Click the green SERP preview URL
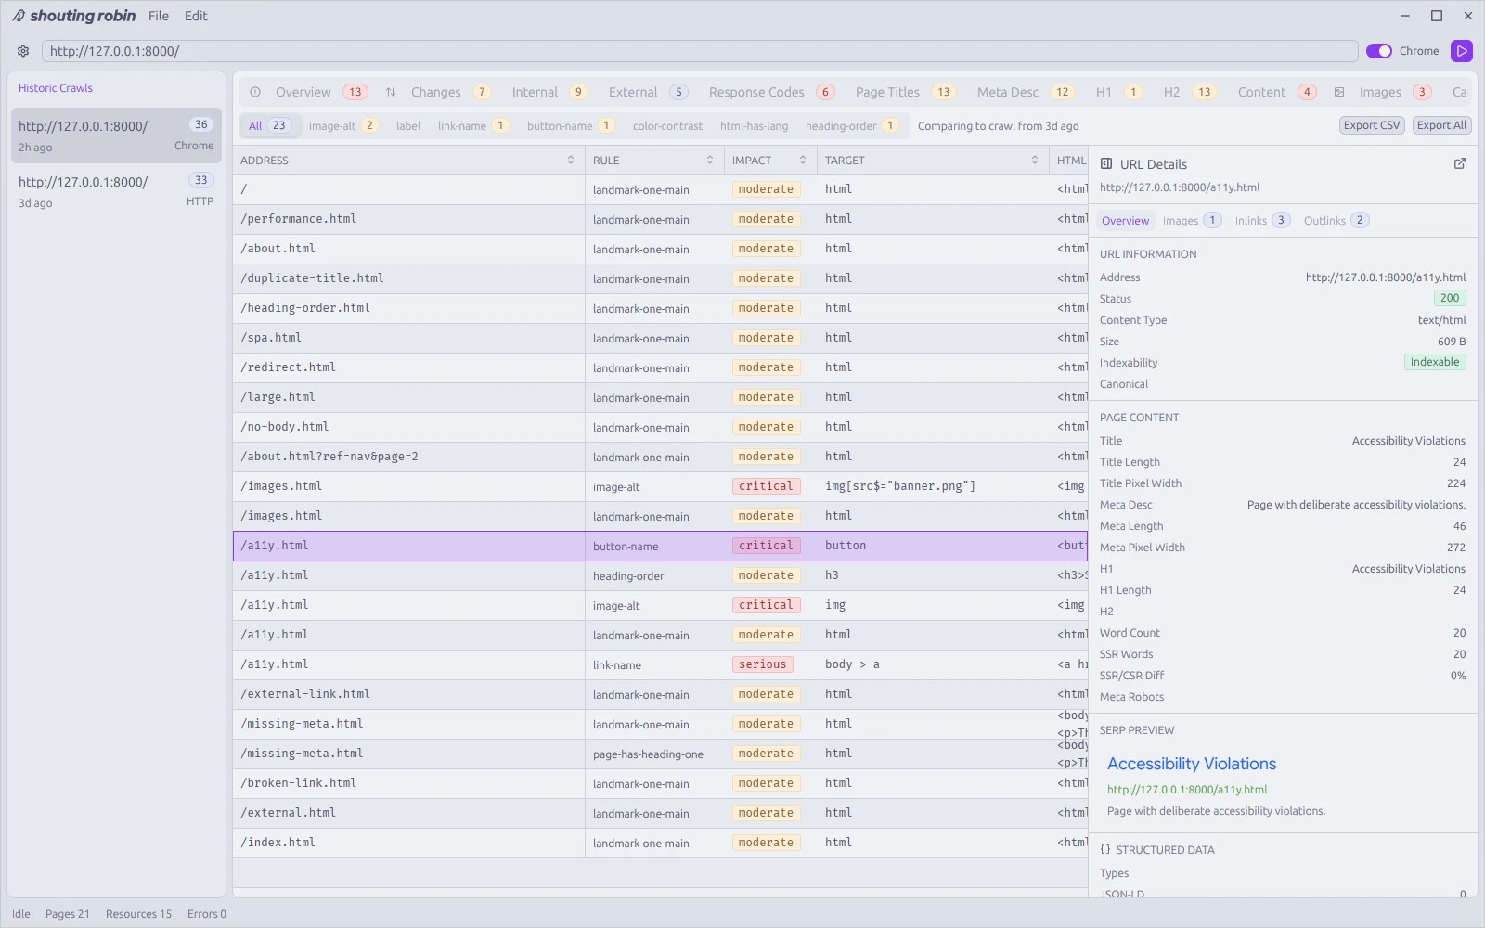1485x928 pixels. click(x=1187, y=790)
